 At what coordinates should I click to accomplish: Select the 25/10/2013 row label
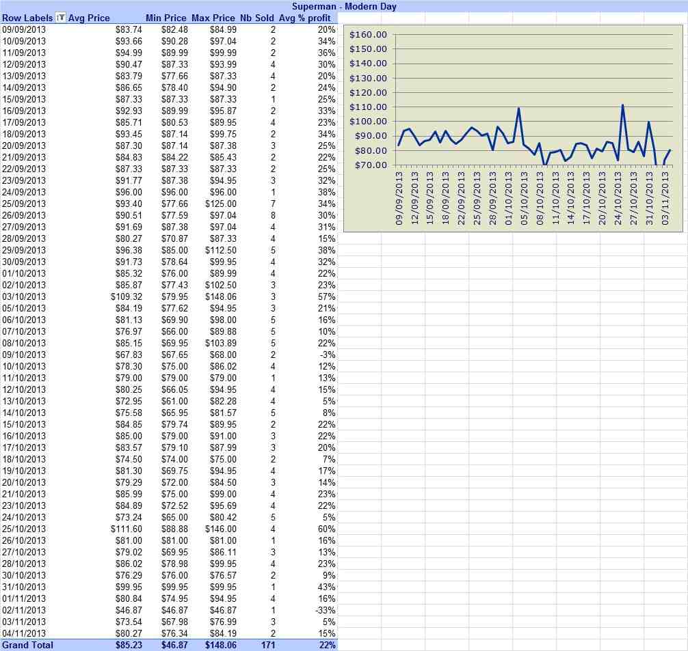(x=24, y=529)
